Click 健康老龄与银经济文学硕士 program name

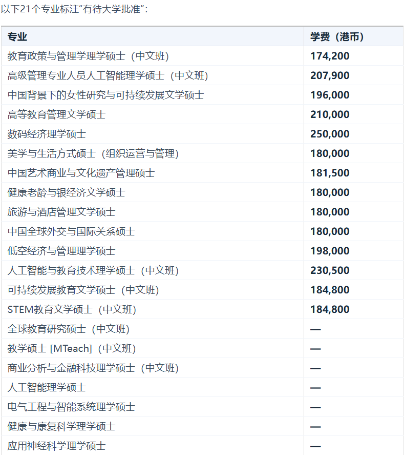(66, 192)
